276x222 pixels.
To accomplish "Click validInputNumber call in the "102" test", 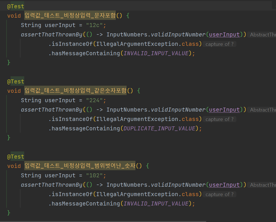I will tap(178, 185).
